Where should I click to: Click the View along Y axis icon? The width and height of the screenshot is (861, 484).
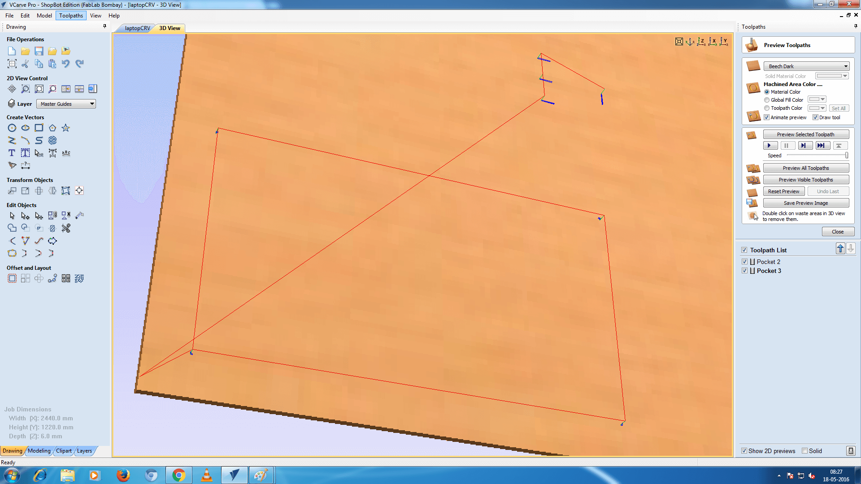pyautogui.click(x=724, y=42)
